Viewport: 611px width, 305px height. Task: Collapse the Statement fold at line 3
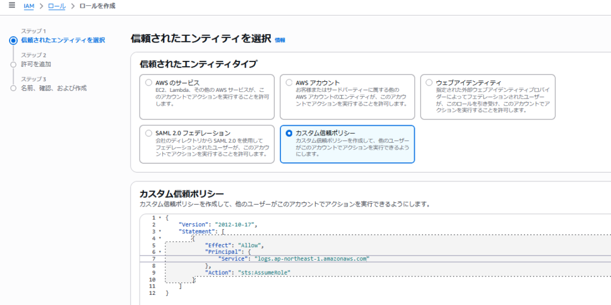(160, 231)
